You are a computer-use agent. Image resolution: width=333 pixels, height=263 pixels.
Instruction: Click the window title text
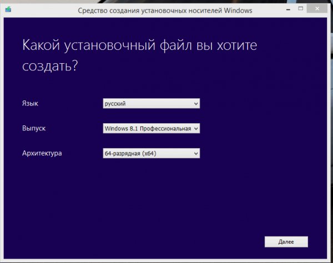click(165, 11)
